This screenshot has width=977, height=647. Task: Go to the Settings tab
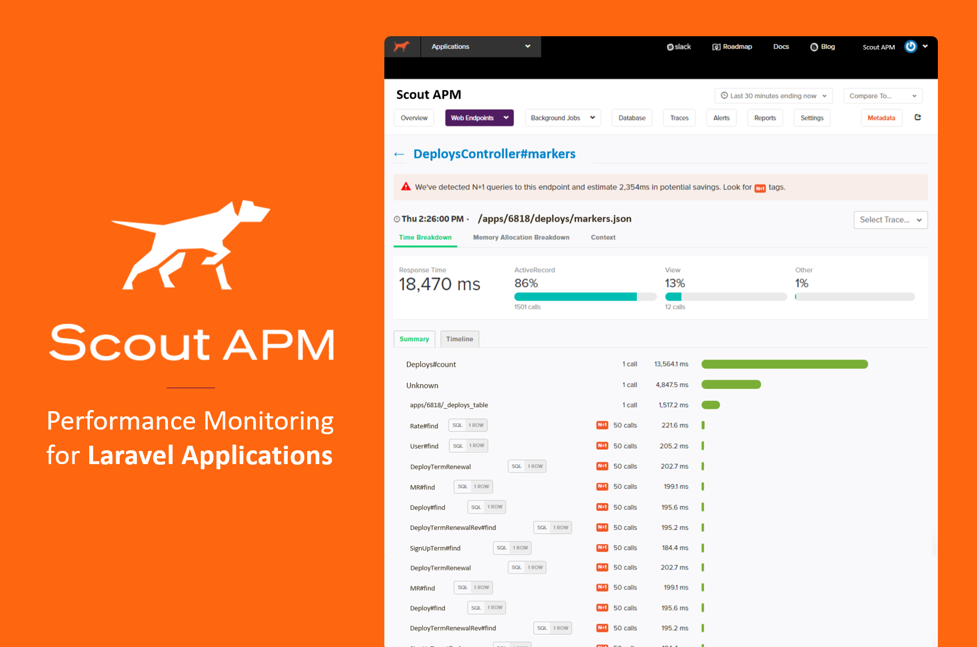click(812, 118)
